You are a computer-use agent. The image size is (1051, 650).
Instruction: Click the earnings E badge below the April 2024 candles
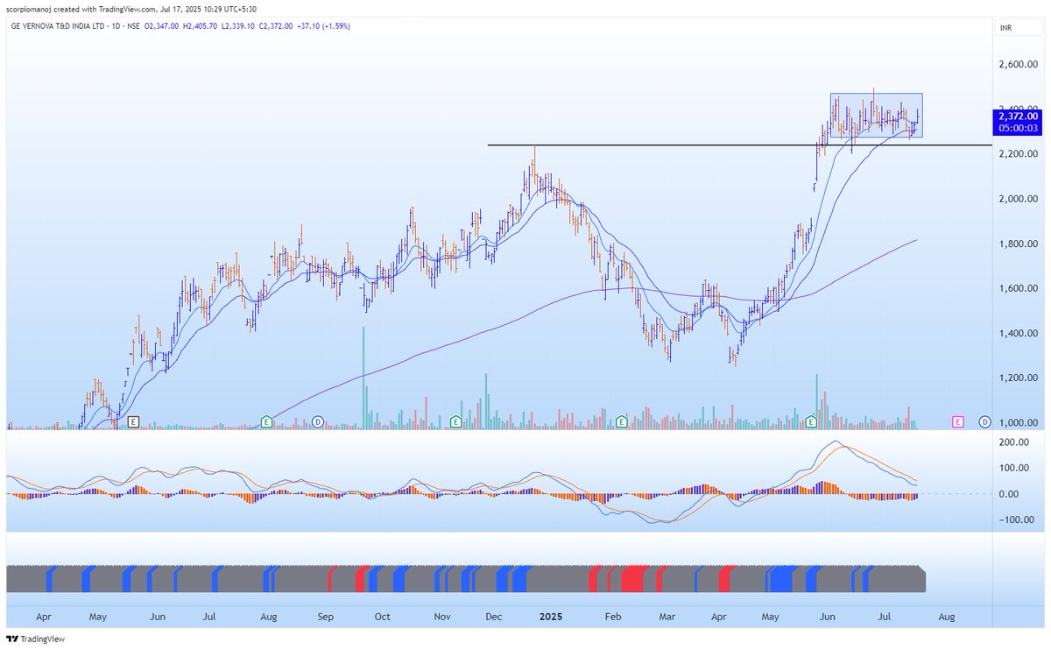click(132, 421)
